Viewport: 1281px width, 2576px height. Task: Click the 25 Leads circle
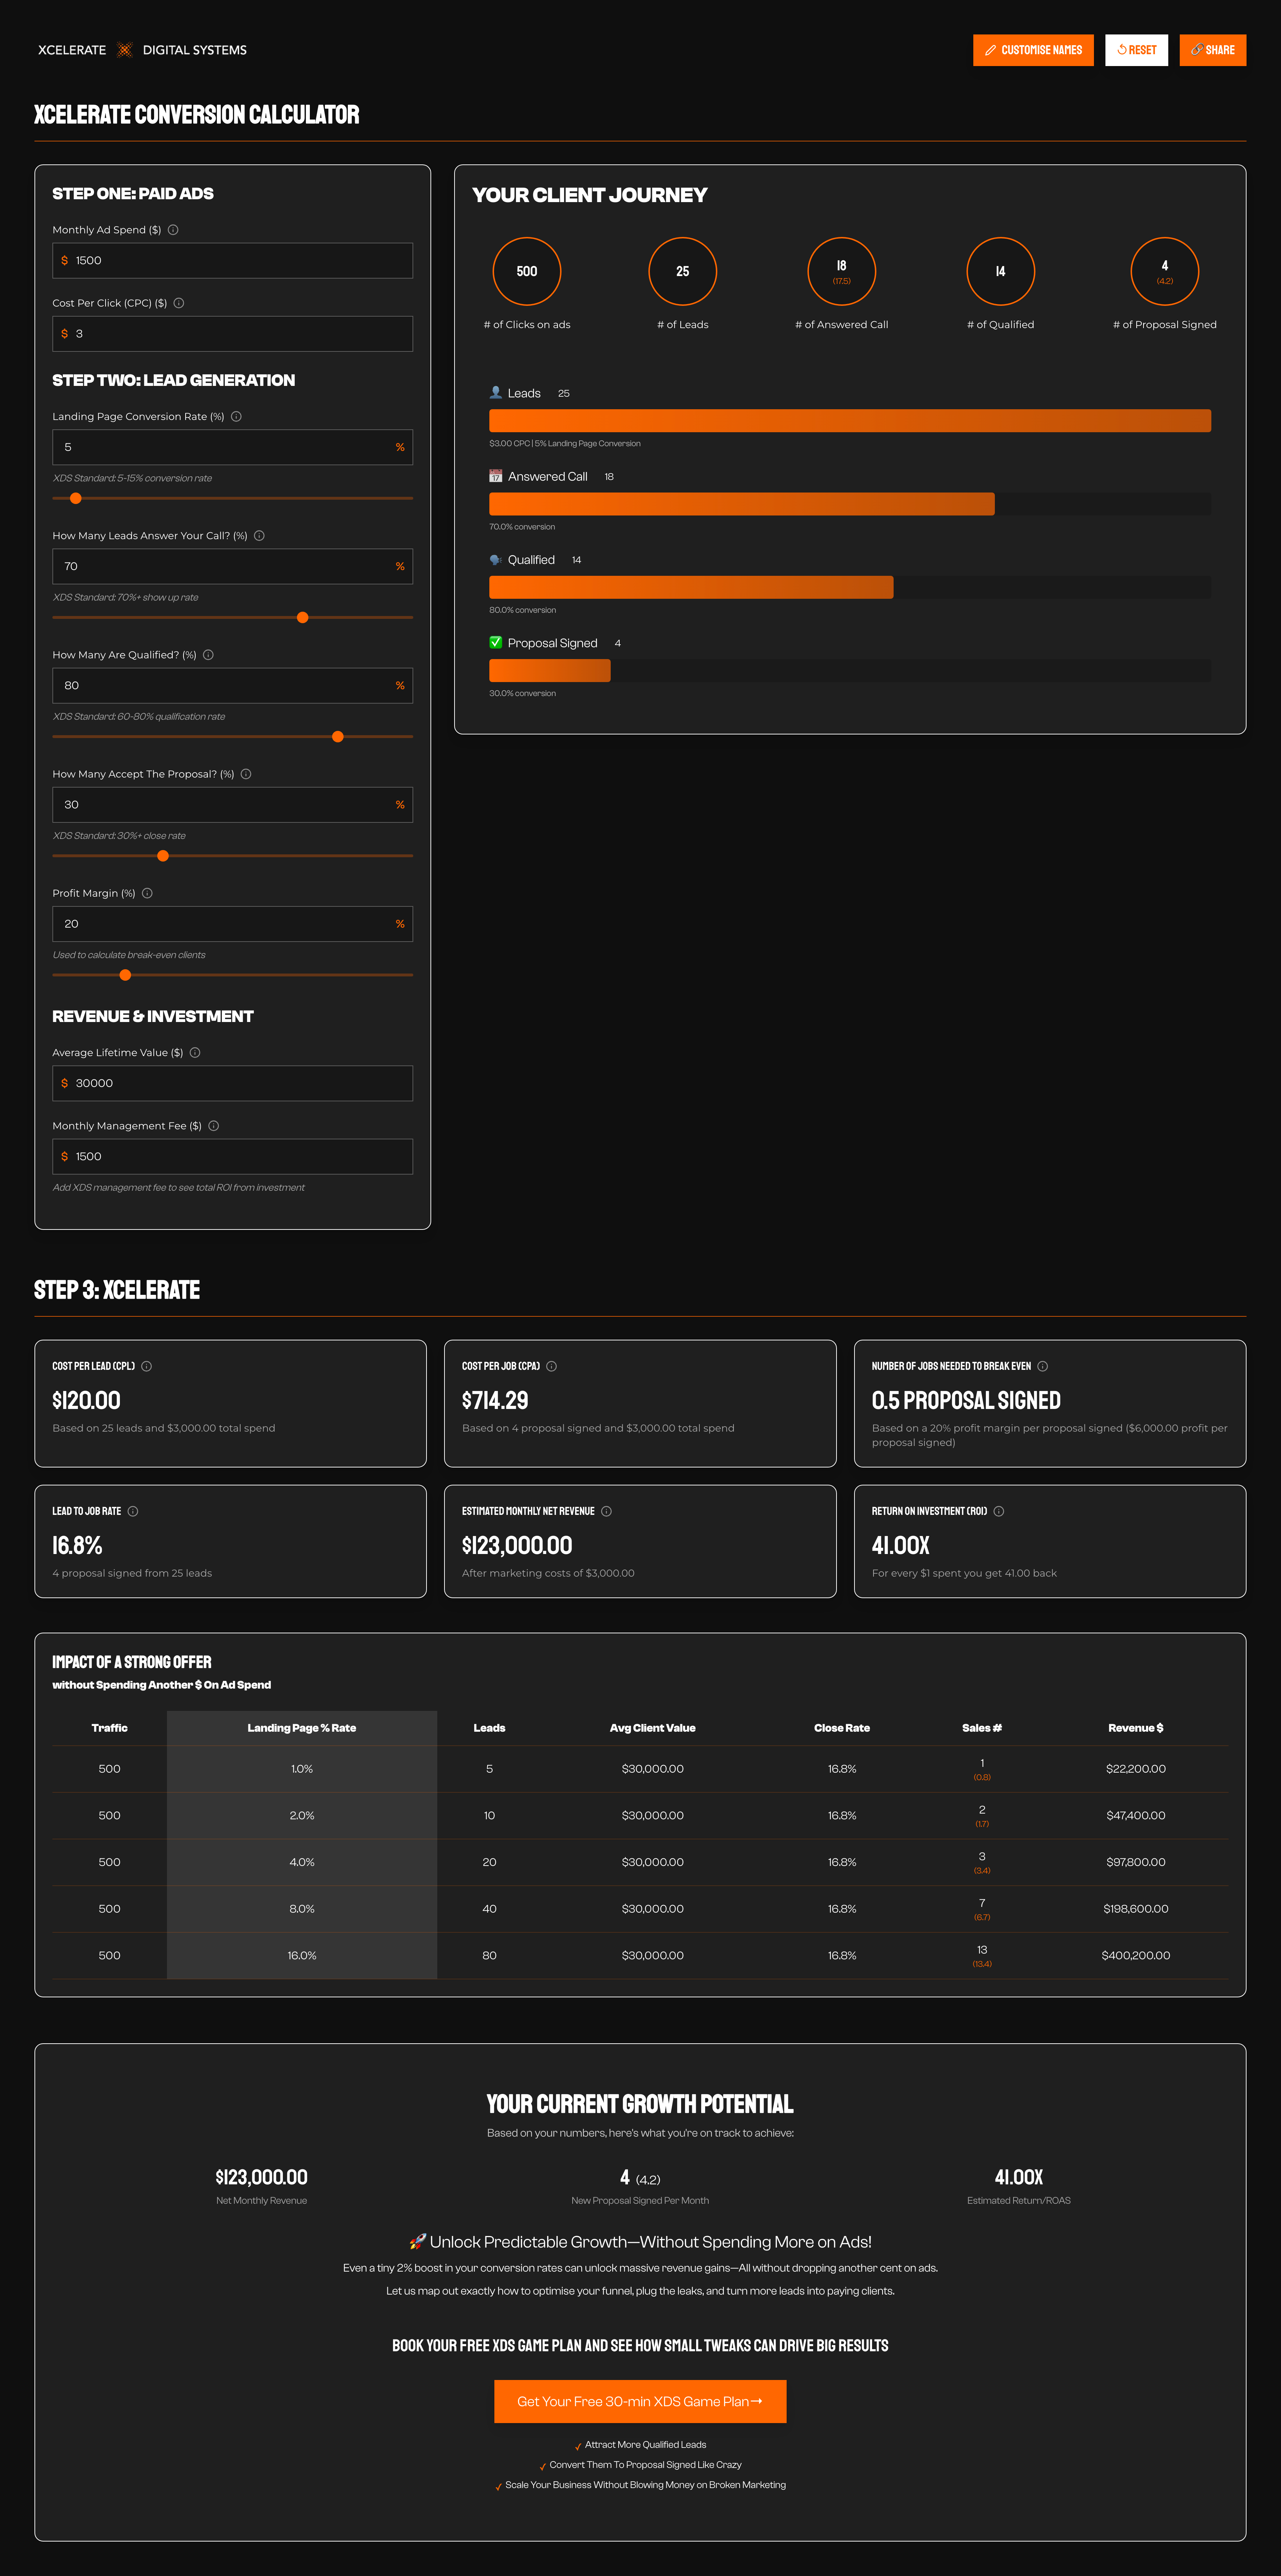683,271
